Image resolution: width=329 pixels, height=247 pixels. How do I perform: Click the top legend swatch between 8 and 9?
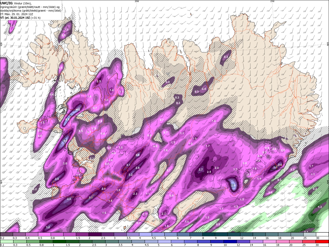coord(209,234)
